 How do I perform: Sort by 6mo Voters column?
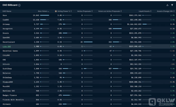point(43,11)
